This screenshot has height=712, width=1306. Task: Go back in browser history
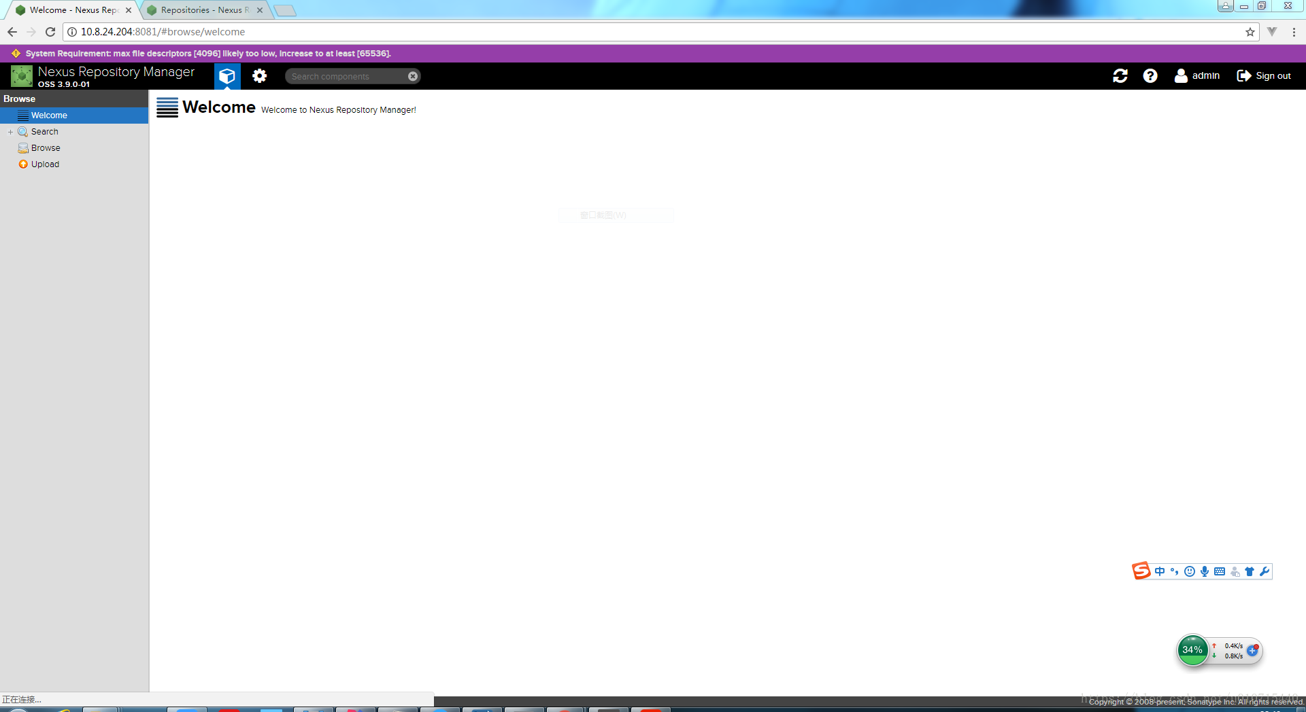point(12,32)
